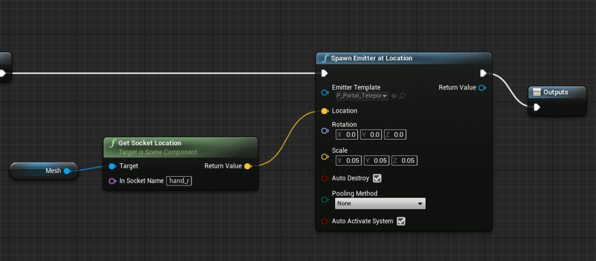This screenshot has width=596, height=261.
Task: Click the Outputs node execution pin
Action: (537, 107)
